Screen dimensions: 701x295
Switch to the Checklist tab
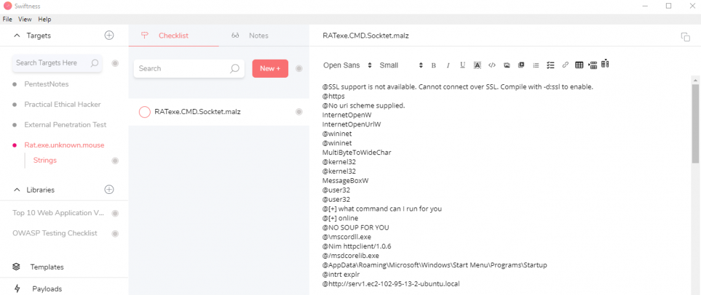[174, 36]
